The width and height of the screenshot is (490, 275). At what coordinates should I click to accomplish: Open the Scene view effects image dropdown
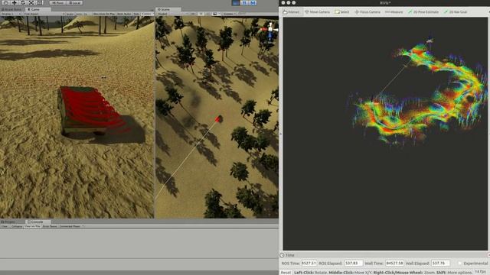tap(217, 14)
